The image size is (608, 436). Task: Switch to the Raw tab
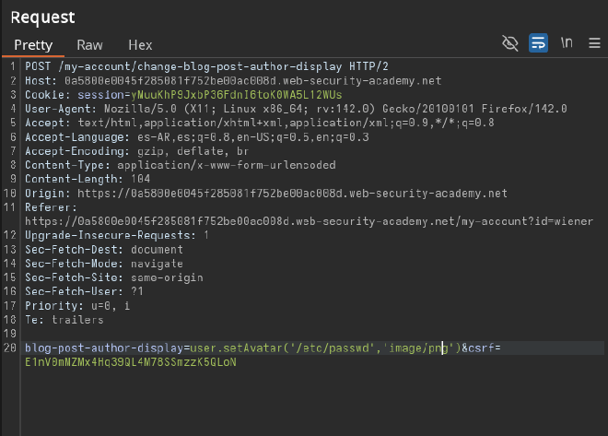point(89,44)
